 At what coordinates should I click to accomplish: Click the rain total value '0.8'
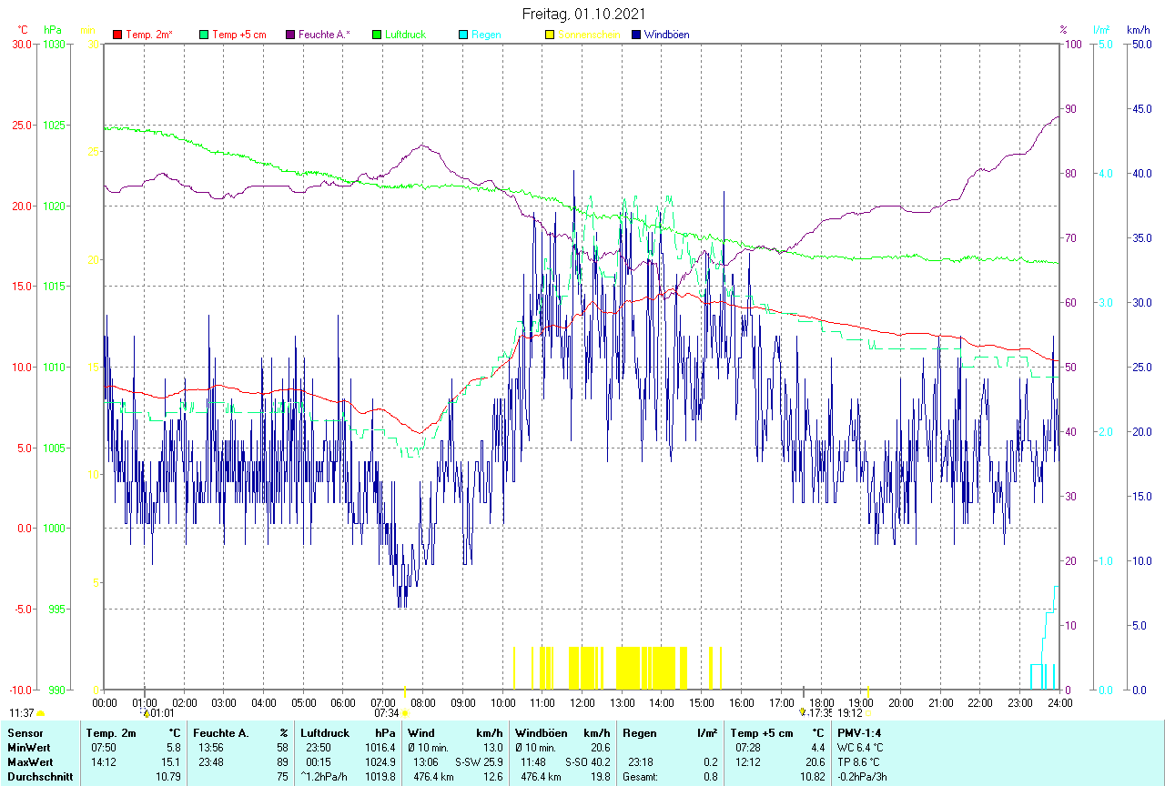(x=709, y=777)
